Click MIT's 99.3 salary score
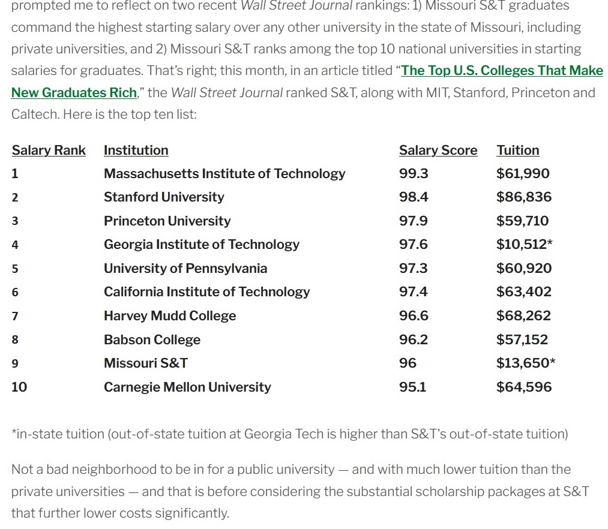 (414, 174)
